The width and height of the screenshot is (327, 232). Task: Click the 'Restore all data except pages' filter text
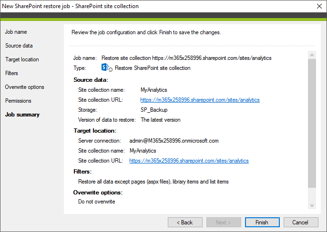153,182
